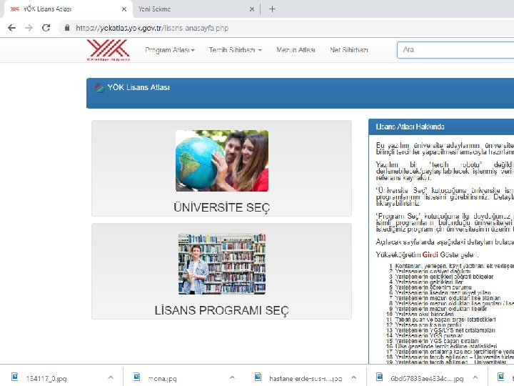514x386 pixels.
Task: Click Lisans Atlası Hakkında panel header
Action: 441,127
